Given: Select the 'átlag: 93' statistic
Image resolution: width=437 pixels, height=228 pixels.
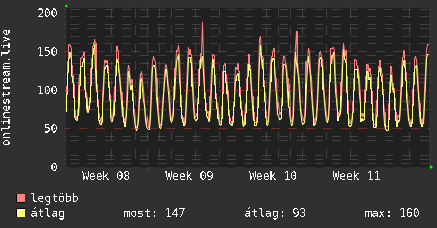Looking at the screenshot, I should (x=275, y=213).
